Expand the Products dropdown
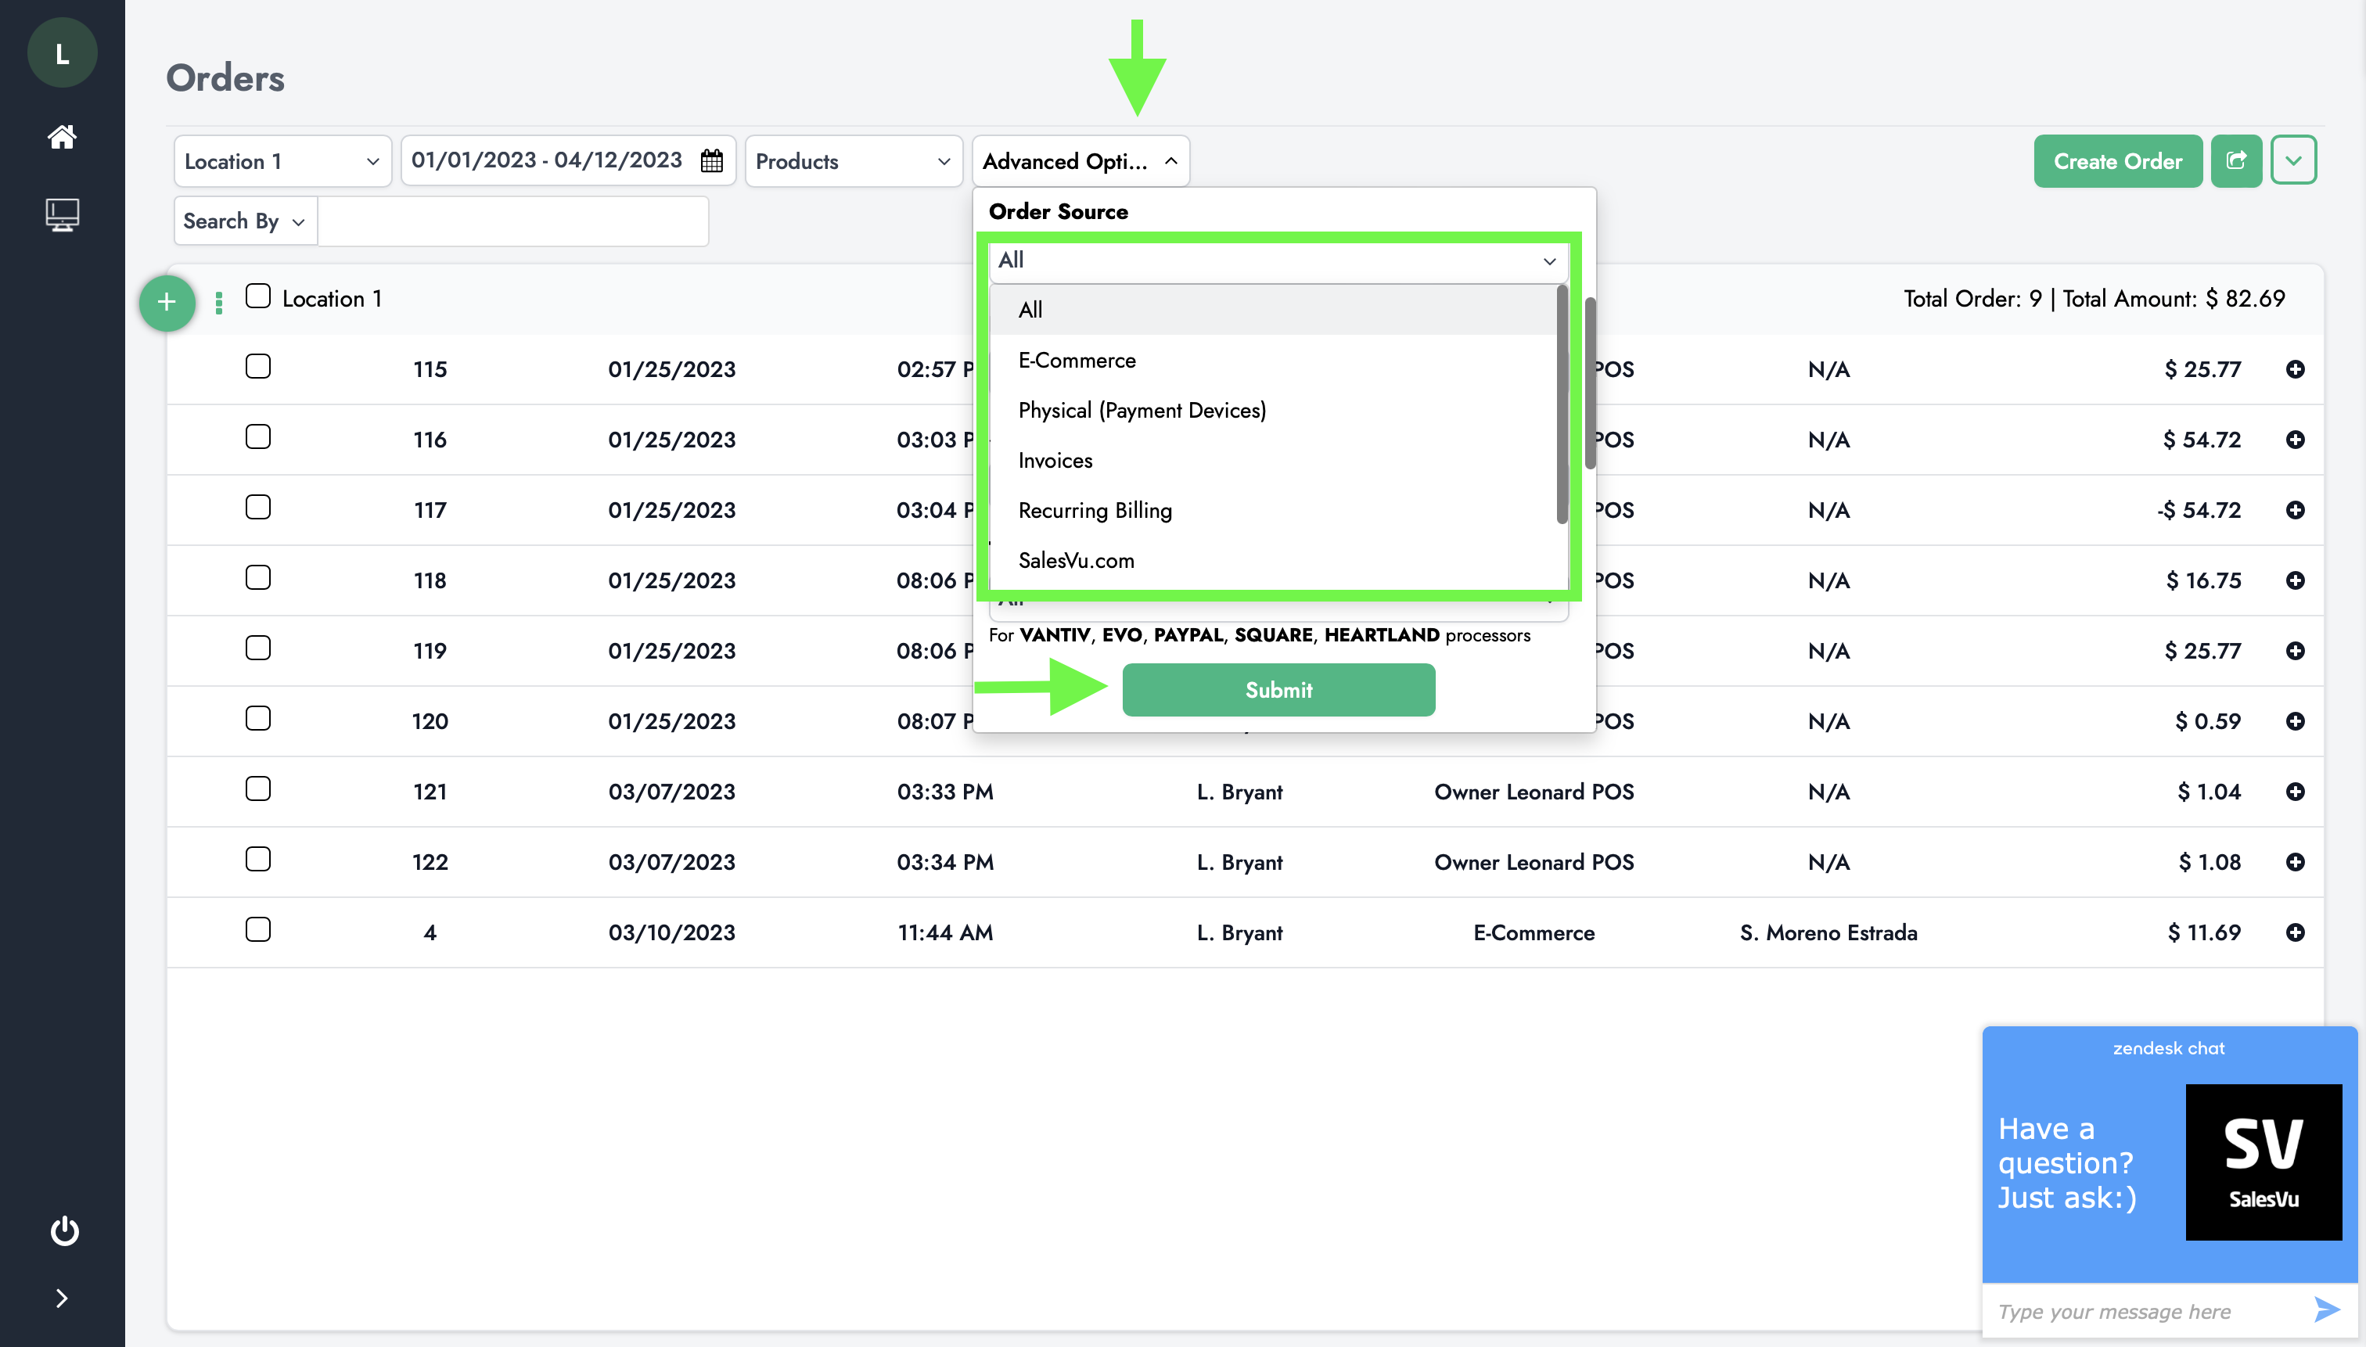 coord(852,161)
